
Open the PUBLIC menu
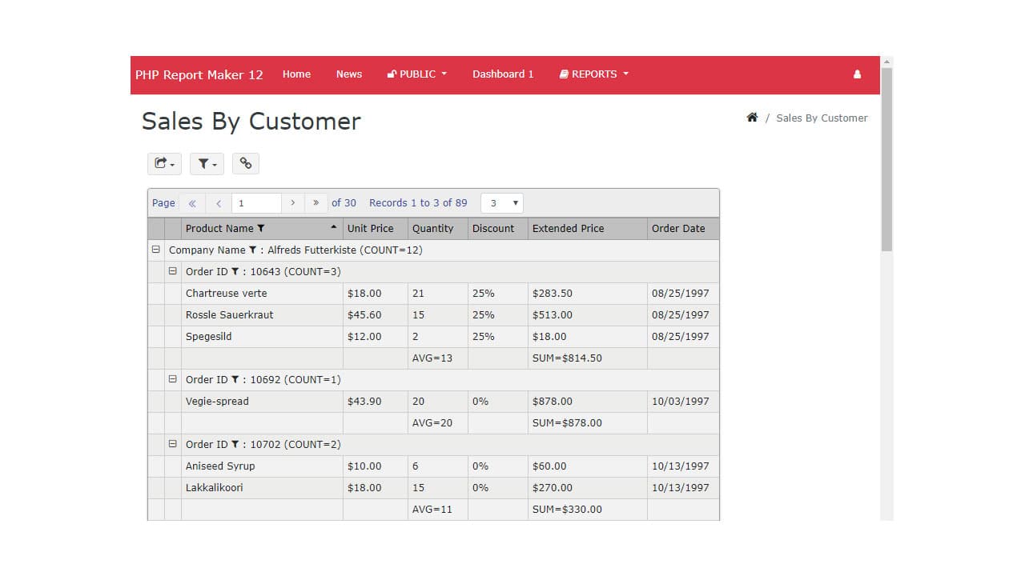(416, 74)
